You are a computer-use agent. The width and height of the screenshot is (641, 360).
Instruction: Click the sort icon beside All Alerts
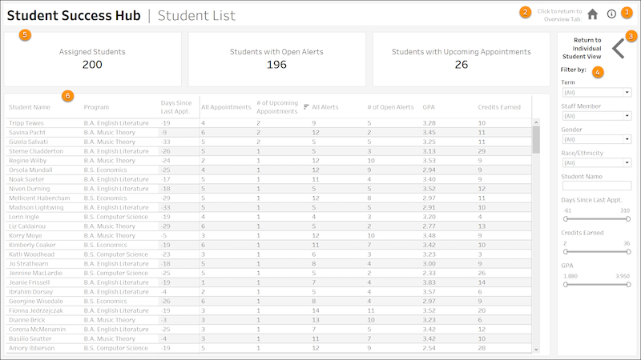click(306, 106)
